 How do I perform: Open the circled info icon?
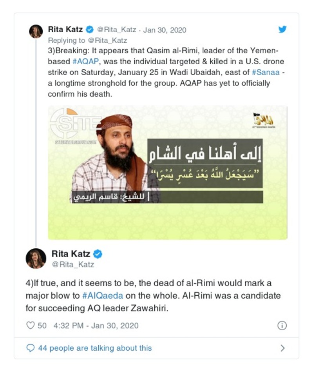point(282,326)
